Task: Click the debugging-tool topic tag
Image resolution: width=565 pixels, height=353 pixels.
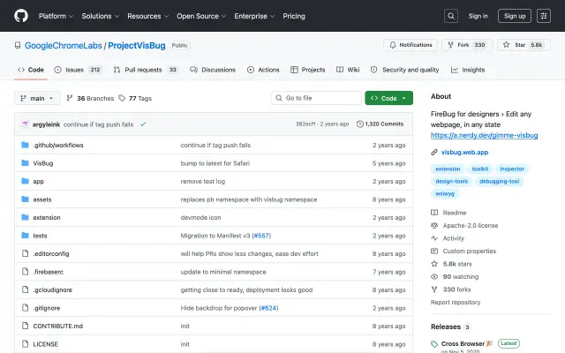Action: [500, 181]
